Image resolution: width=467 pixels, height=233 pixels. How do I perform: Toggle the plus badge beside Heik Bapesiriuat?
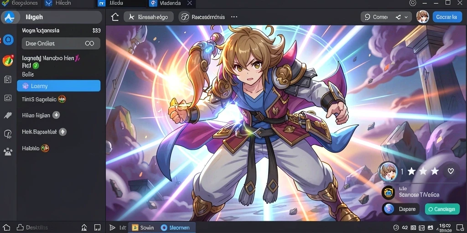tap(62, 132)
